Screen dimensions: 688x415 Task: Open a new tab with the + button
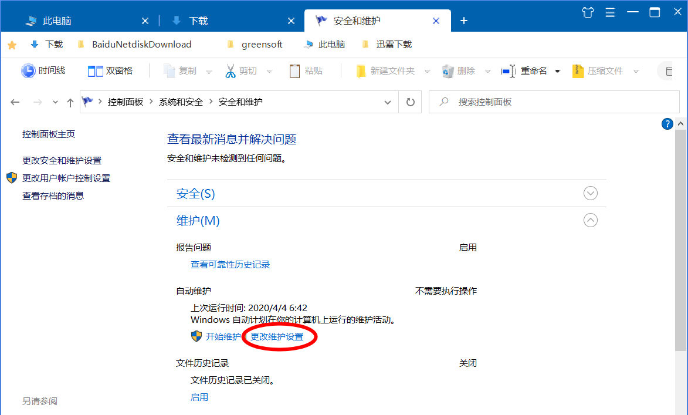[463, 20]
